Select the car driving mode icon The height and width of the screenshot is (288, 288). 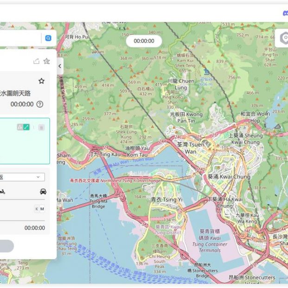[43, 192]
